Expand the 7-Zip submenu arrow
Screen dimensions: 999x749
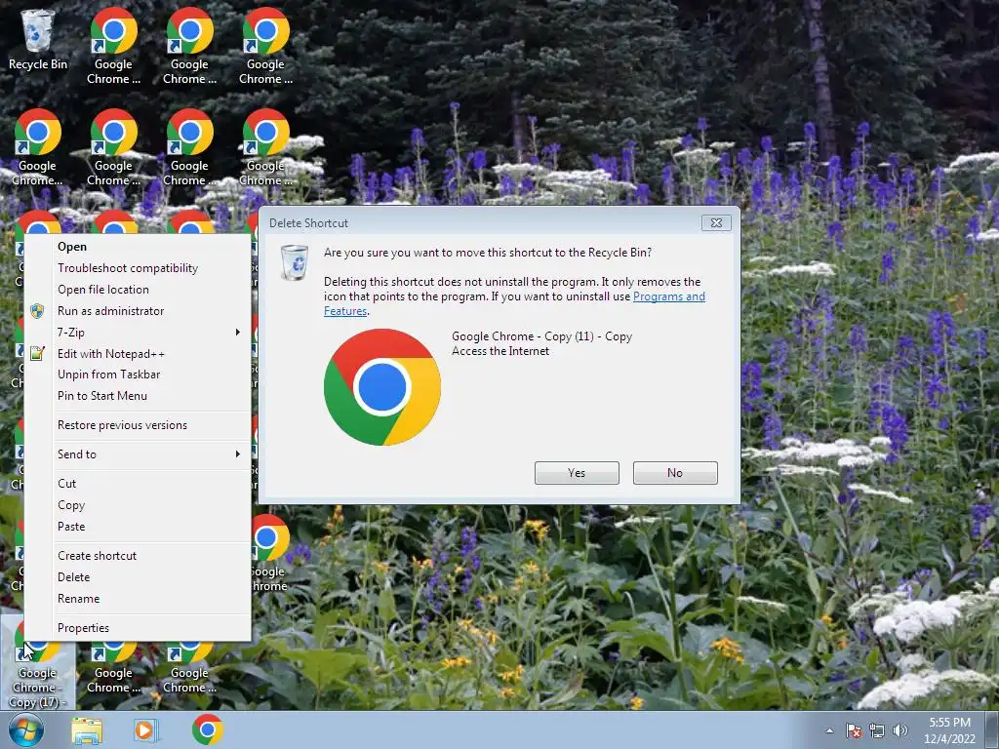(238, 332)
